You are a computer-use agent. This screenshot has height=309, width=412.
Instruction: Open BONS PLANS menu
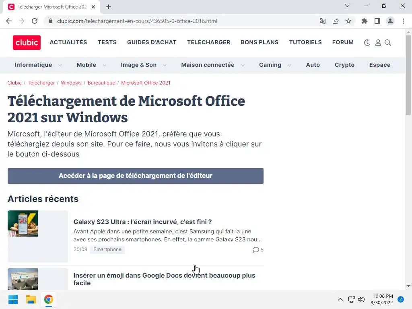260,42
